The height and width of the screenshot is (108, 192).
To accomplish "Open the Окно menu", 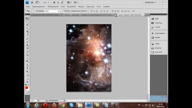I will [x=99, y=7].
